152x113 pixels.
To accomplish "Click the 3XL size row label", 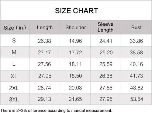I will click(x=14, y=99).
